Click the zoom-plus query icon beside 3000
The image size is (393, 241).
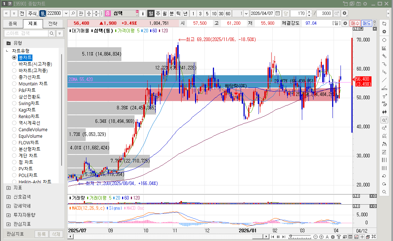336,13
